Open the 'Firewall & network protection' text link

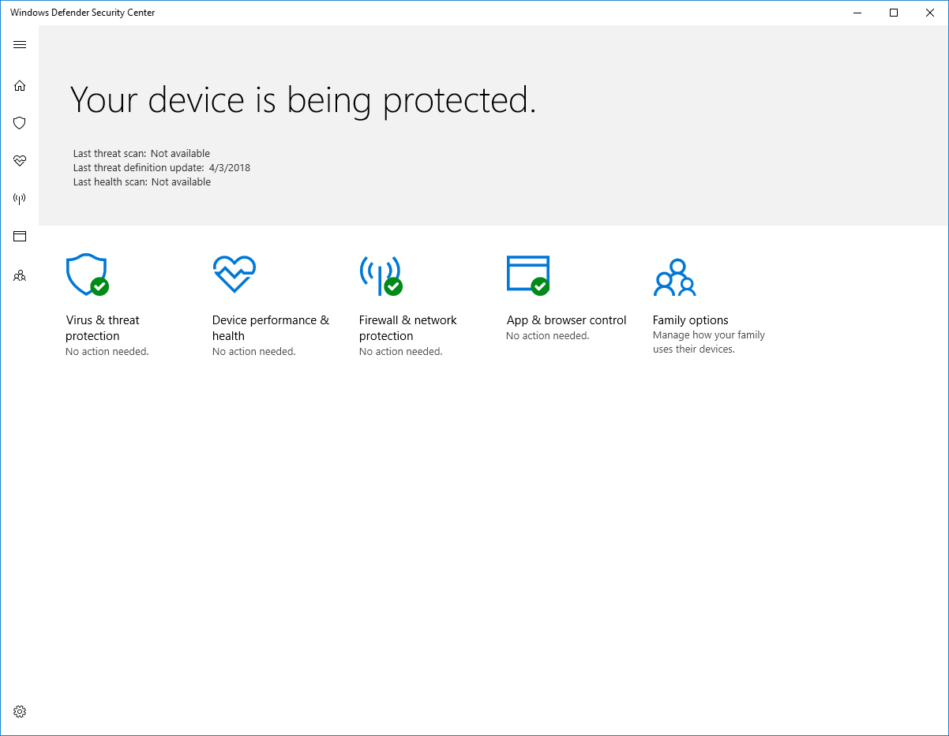coord(407,328)
